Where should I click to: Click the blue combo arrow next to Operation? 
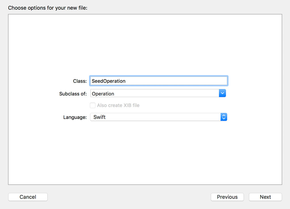pos(222,93)
